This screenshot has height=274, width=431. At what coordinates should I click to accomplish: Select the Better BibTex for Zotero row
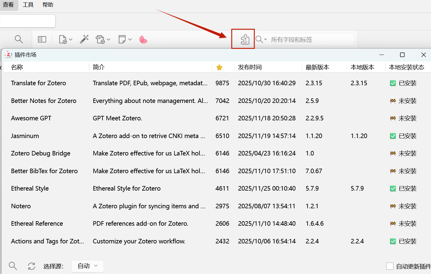pyautogui.click(x=216, y=171)
